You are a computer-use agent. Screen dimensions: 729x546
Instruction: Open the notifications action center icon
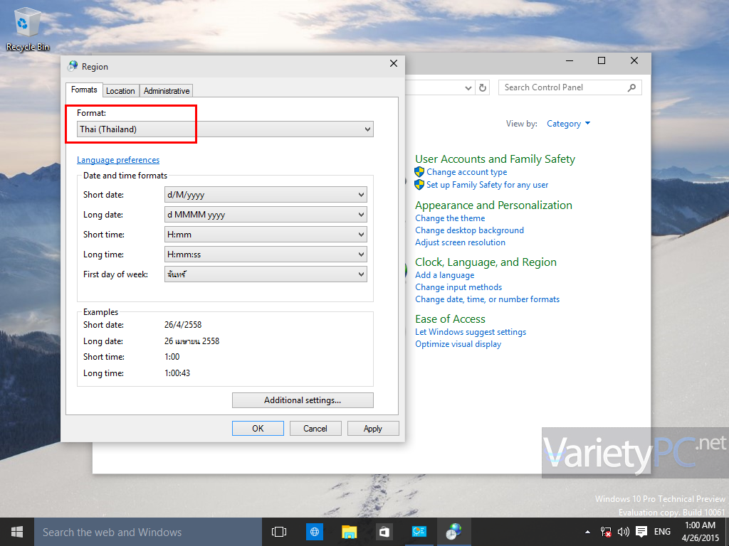641,532
